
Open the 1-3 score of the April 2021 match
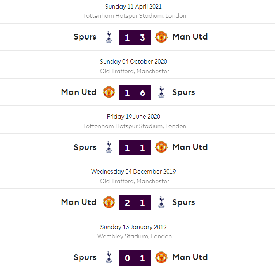(x=135, y=38)
